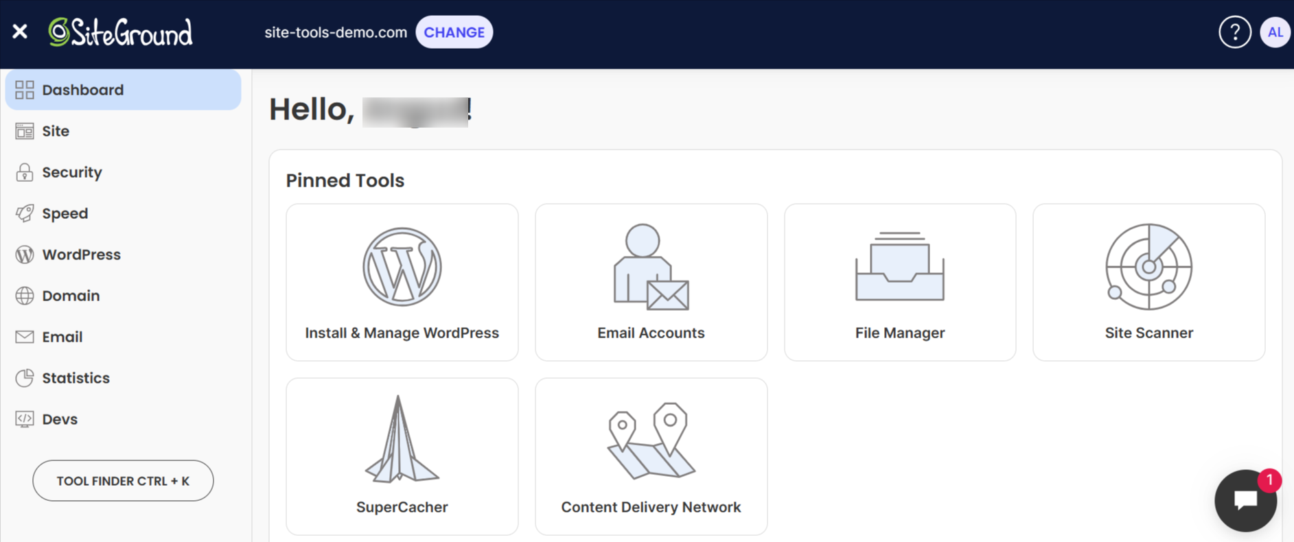Click the Devs code icon

(x=25, y=419)
